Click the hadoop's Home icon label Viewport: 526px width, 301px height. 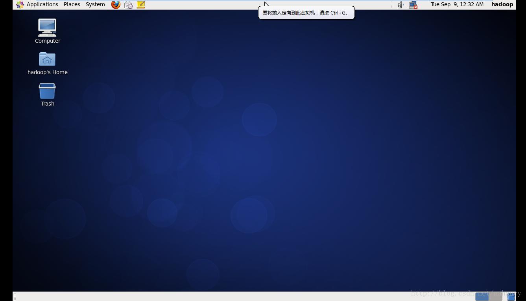click(47, 72)
